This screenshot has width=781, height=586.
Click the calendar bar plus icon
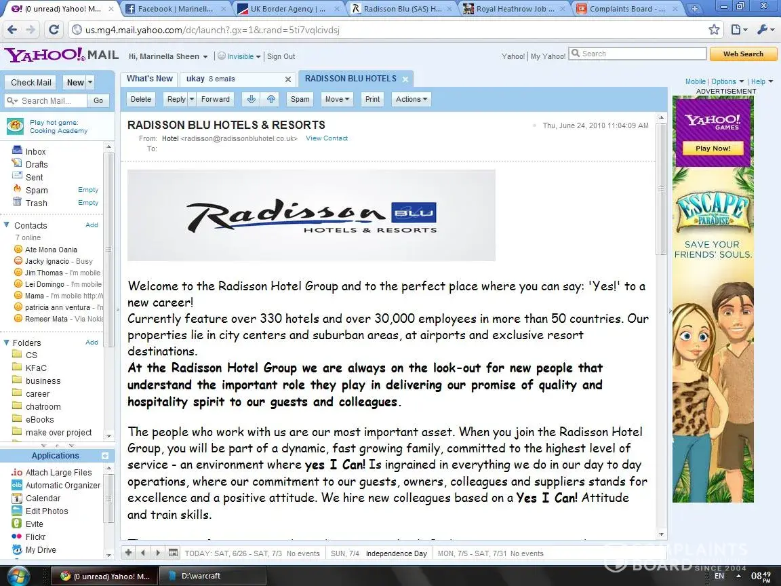pos(129,553)
